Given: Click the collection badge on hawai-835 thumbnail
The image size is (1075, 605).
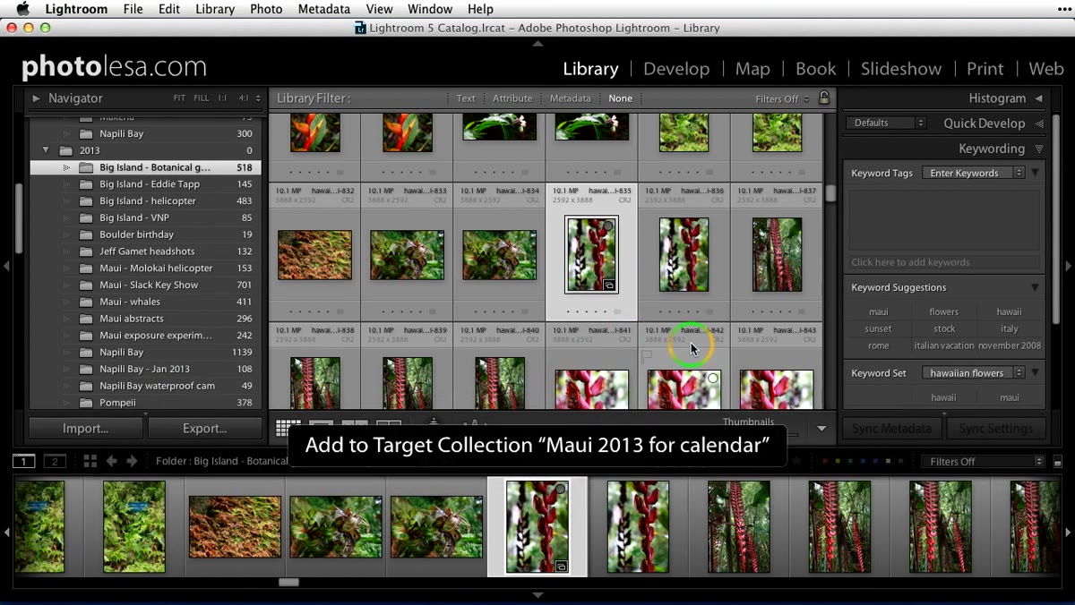Looking at the screenshot, I should coord(609,285).
